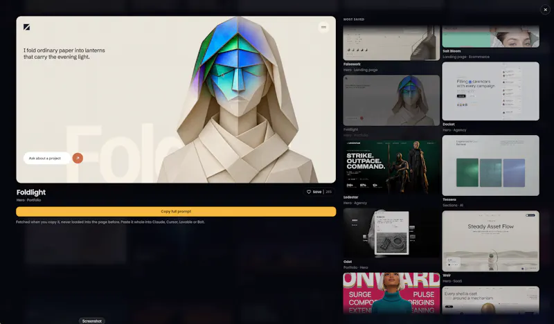
Task: Click the Odet title text
Action: pyautogui.click(x=348, y=262)
